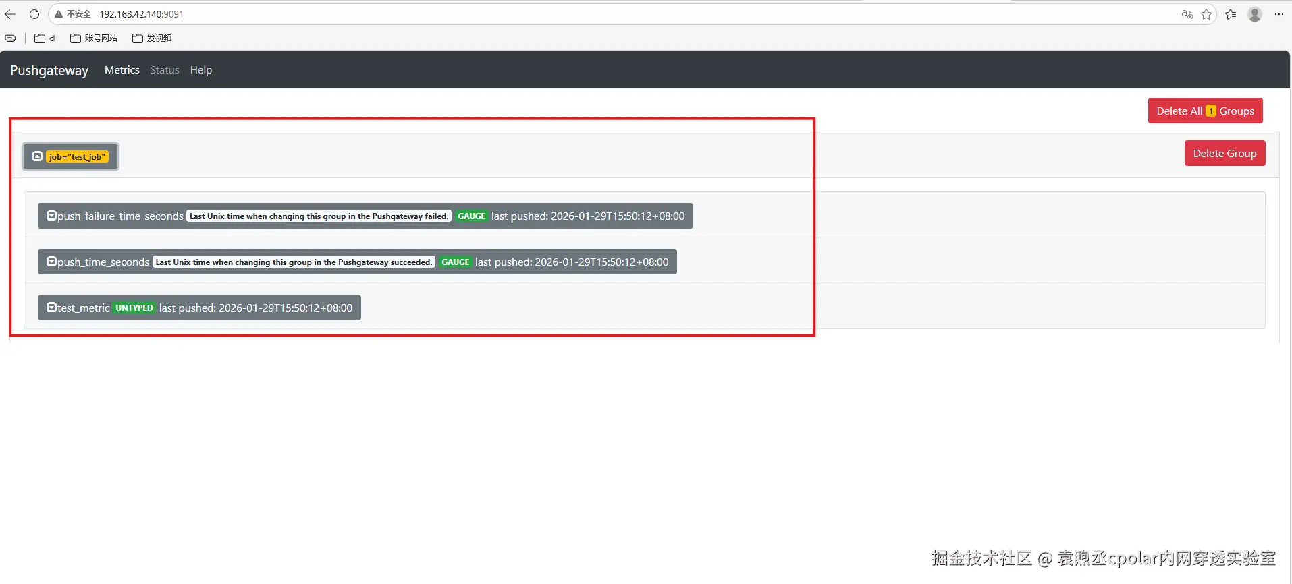Add page to favorites star icon

pyautogui.click(x=1206, y=14)
